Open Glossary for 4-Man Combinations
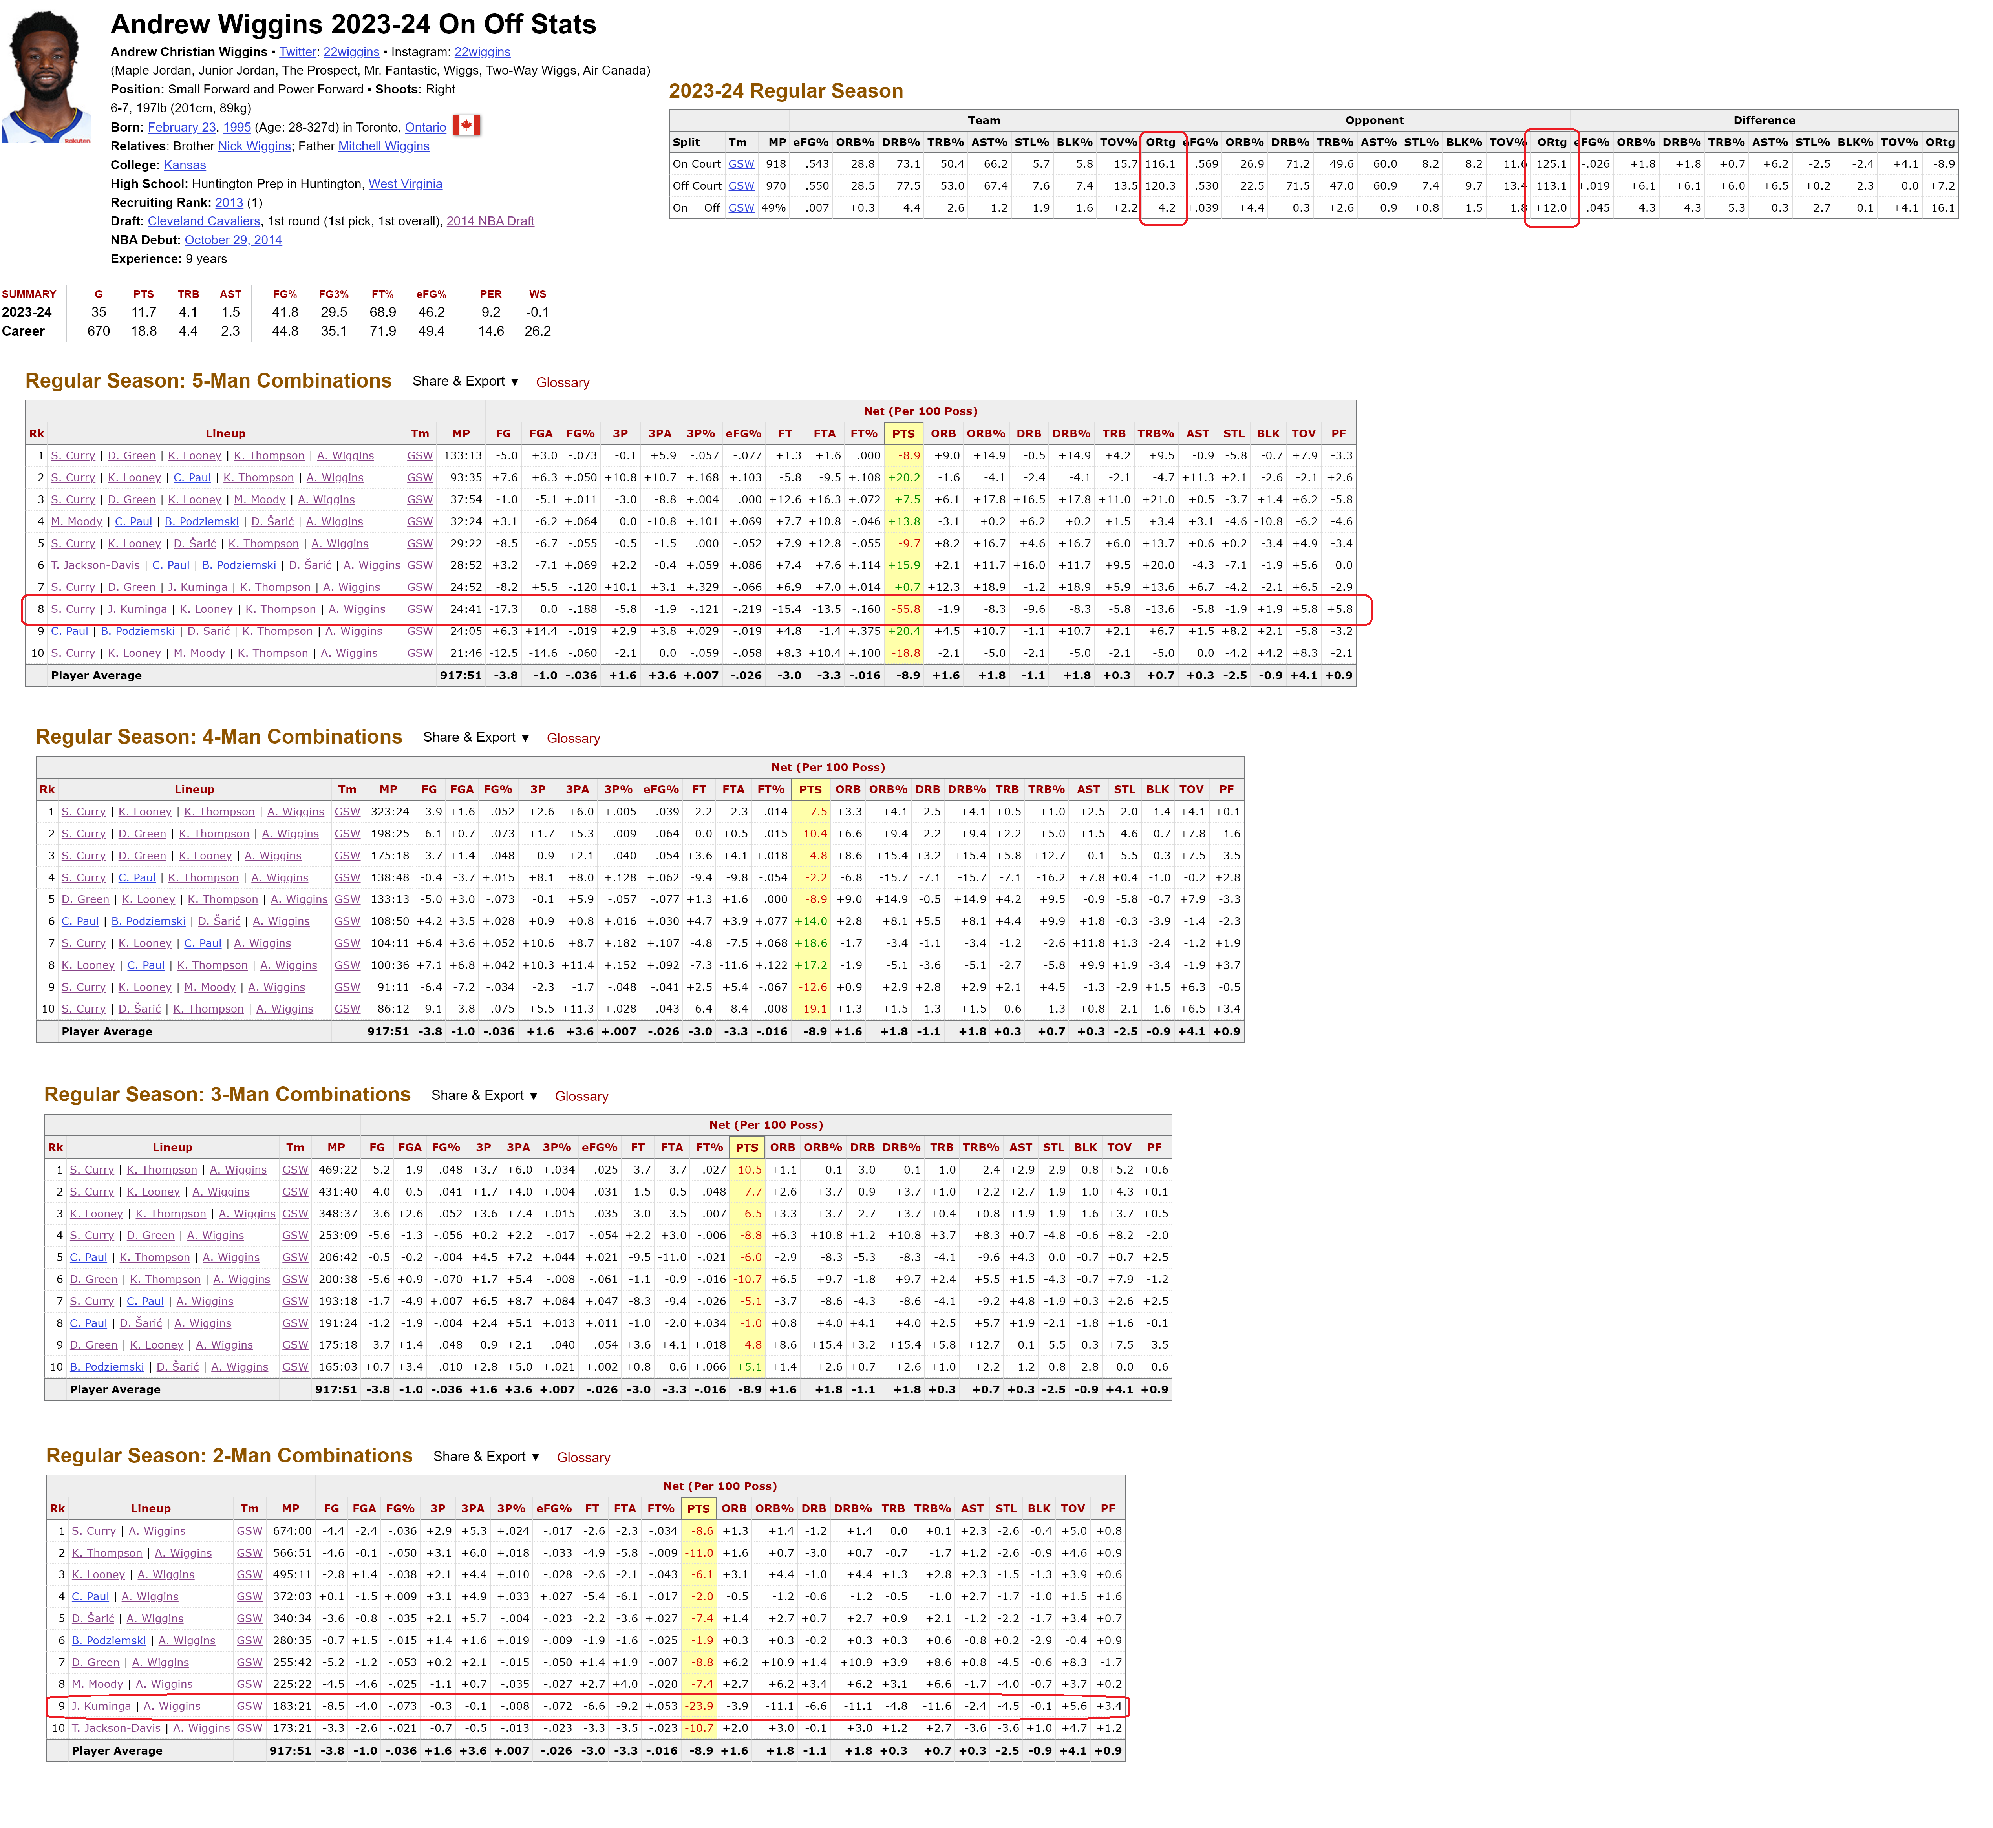This screenshot has height=1828, width=1993. click(574, 739)
